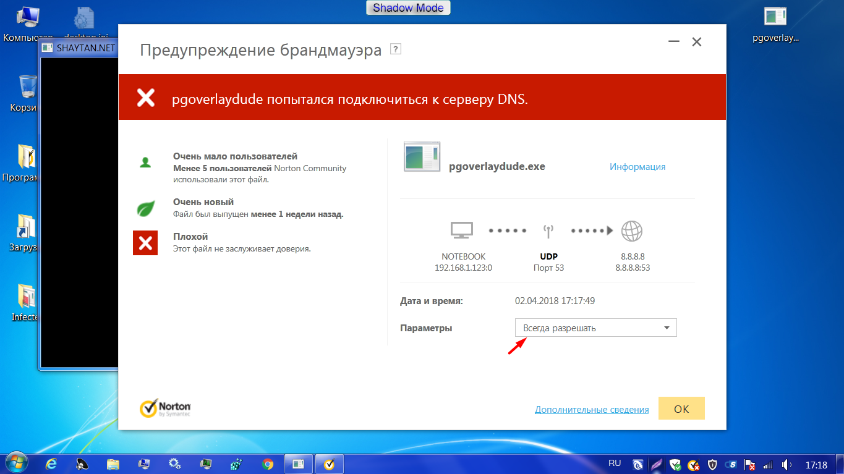The height and width of the screenshot is (474, 844).
Task: Click the Shadow Mode button at top
Action: pos(408,8)
